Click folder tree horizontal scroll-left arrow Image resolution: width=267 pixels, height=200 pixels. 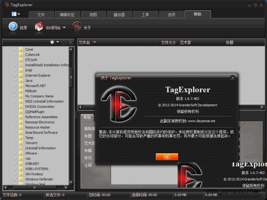click(x=5, y=188)
